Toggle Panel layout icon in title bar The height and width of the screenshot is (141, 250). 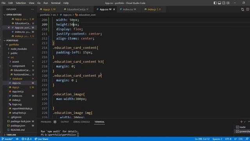(220, 3)
